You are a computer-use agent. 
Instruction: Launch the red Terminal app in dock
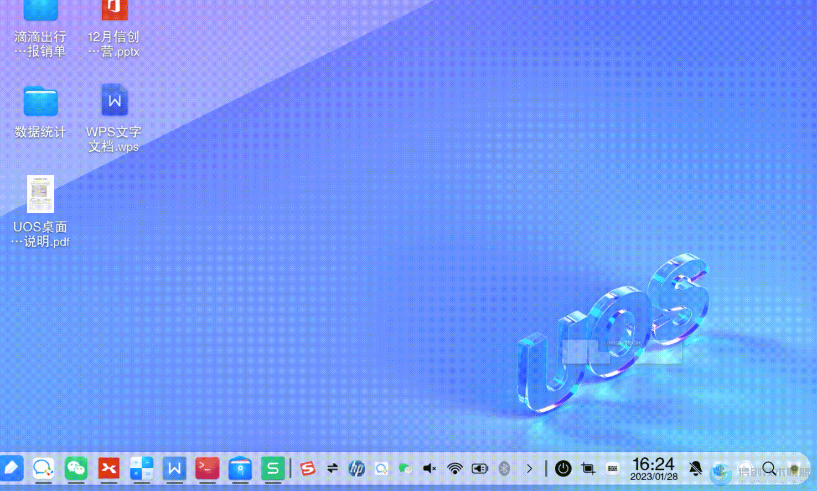(x=207, y=468)
